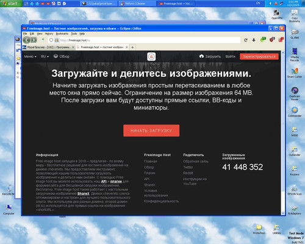Expand the RU language dropdown
305x244 pixels.
click(45, 57)
